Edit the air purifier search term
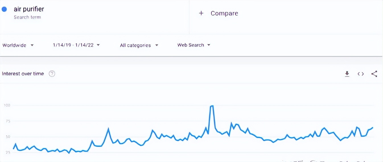This screenshot has width=383, height=162. (x=29, y=9)
